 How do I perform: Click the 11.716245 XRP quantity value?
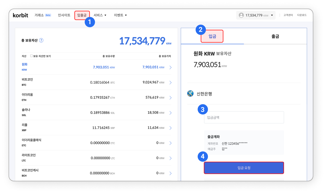[104, 128]
